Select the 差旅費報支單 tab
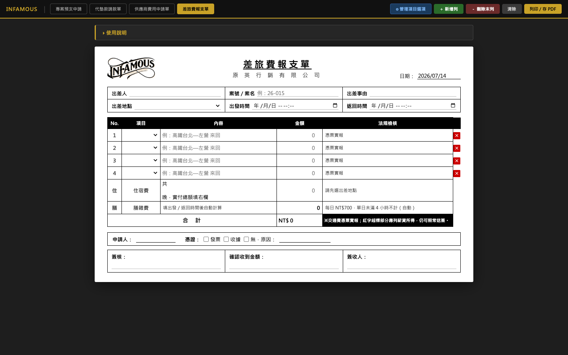The width and height of the screenshot is (568, 355). [x=196, y=9]
